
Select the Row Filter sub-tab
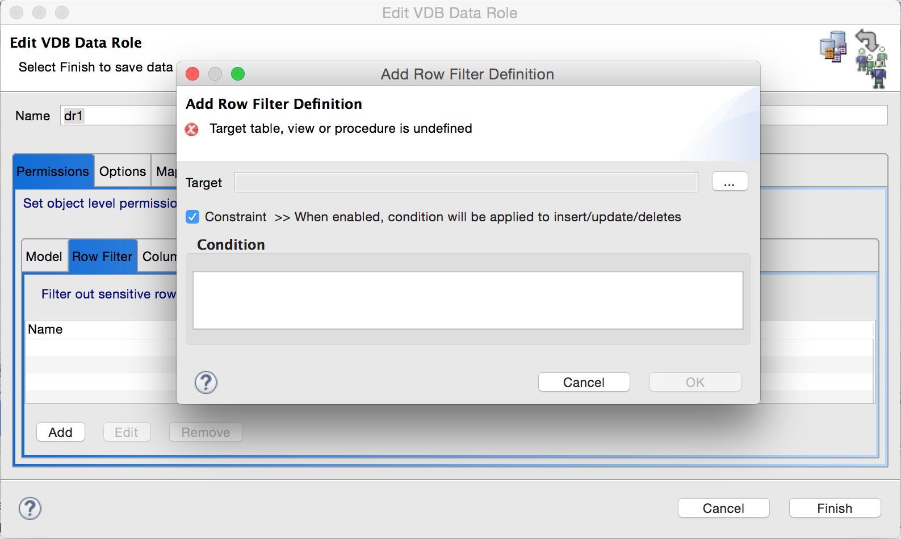click(x=102, y=256)
